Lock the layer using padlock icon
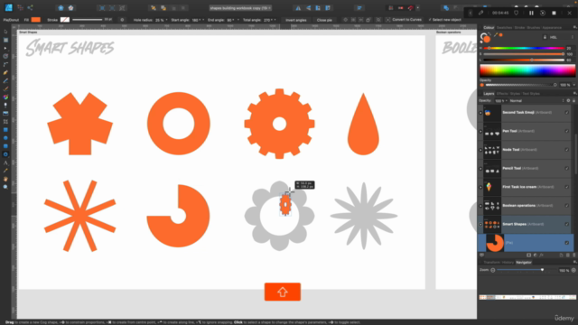The image size is (578, 325). 573,100
